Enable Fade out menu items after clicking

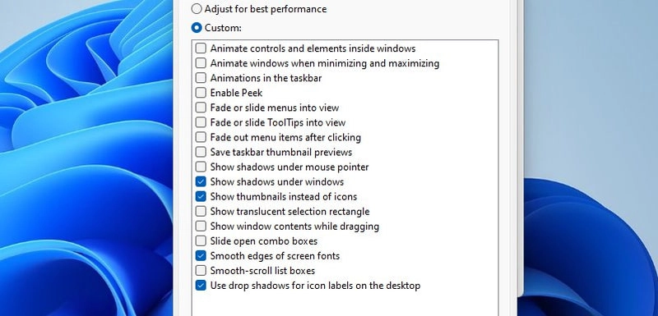(201, 137)
